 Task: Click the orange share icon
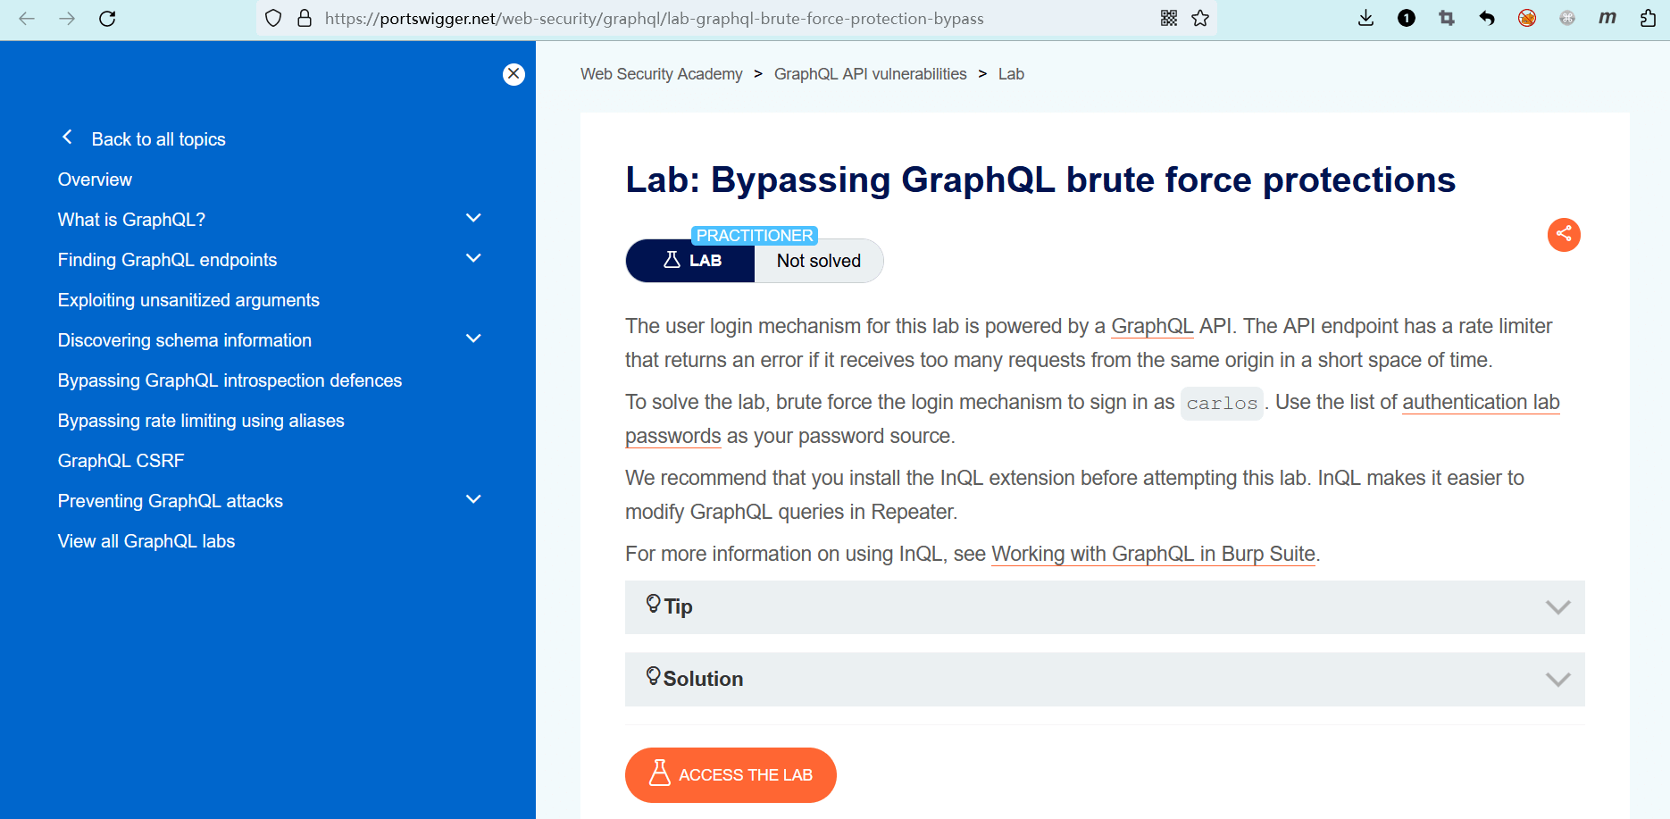1564,235
